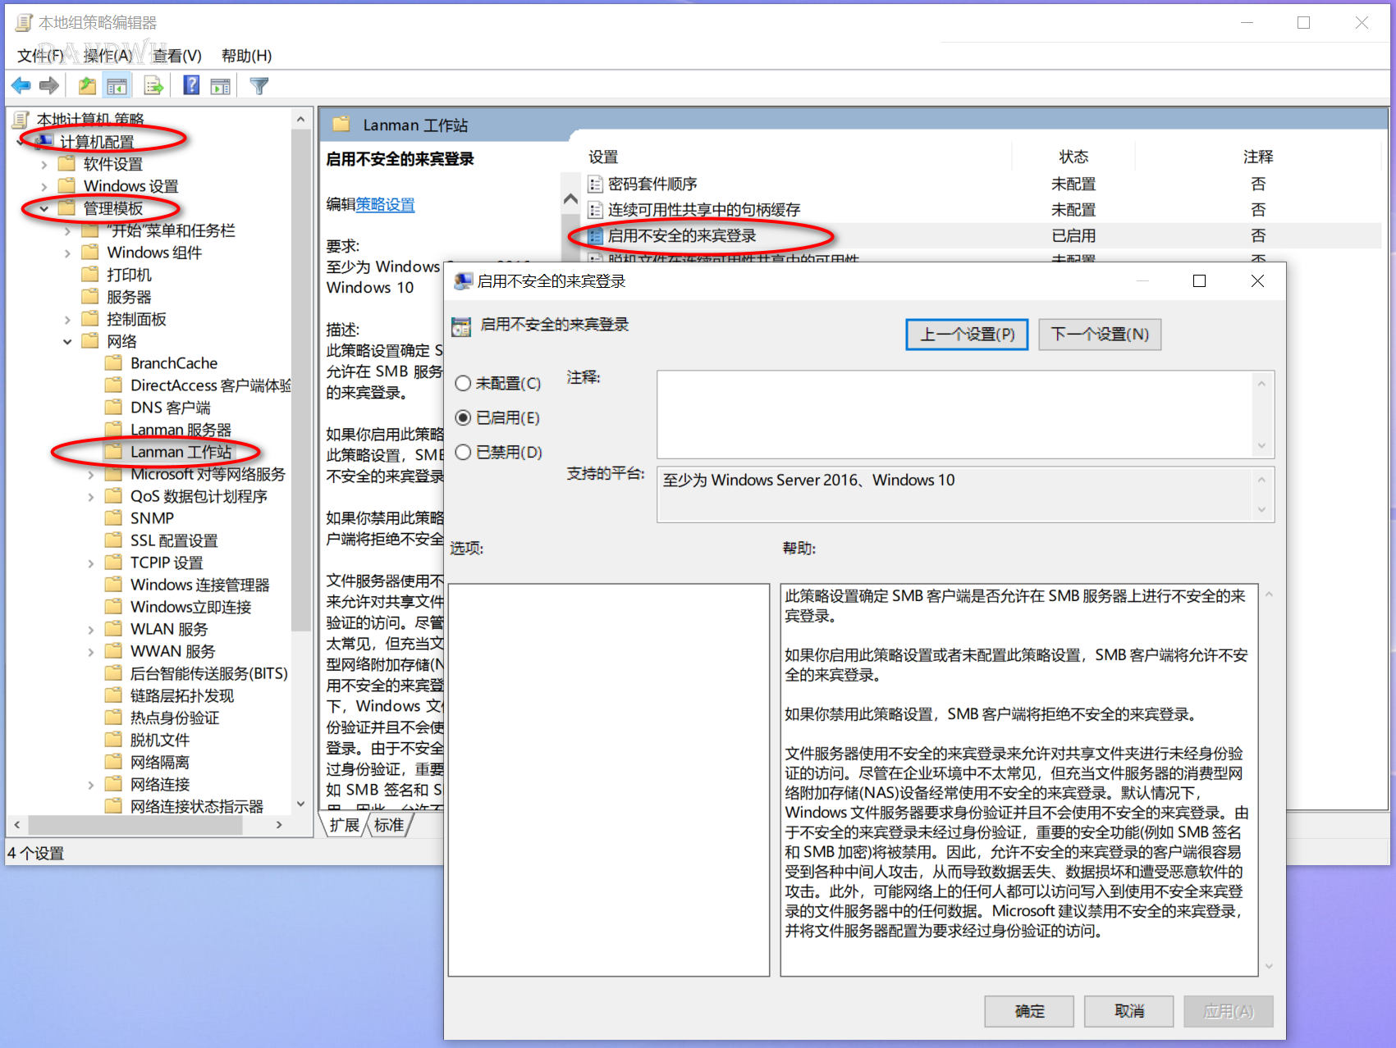Select the Lanman 工作站 tree item

tap(181, 452)
